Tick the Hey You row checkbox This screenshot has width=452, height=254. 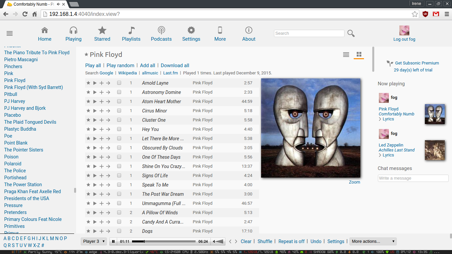point(119,129)
